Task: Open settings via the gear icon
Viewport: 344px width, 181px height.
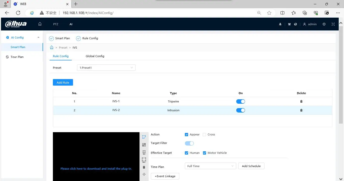Action: [324, 24]
